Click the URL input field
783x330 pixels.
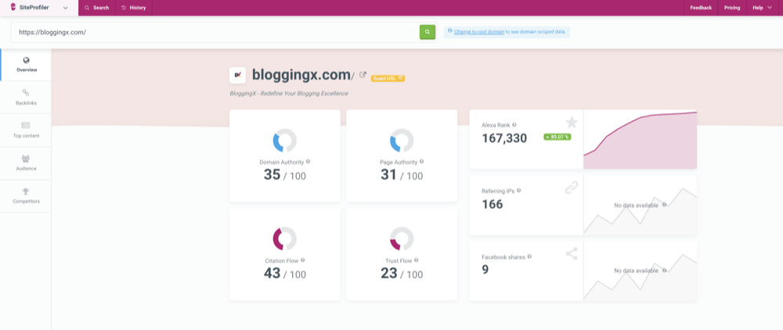point(215,32)
